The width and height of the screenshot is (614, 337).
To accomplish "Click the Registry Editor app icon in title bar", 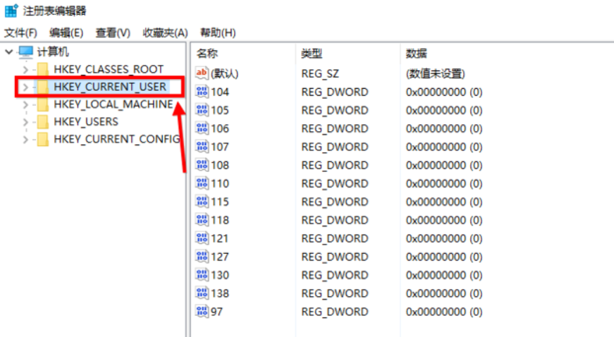I will (11, 11).
